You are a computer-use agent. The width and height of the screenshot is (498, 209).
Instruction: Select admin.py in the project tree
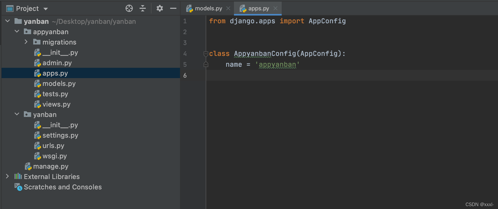pos(91,63)
